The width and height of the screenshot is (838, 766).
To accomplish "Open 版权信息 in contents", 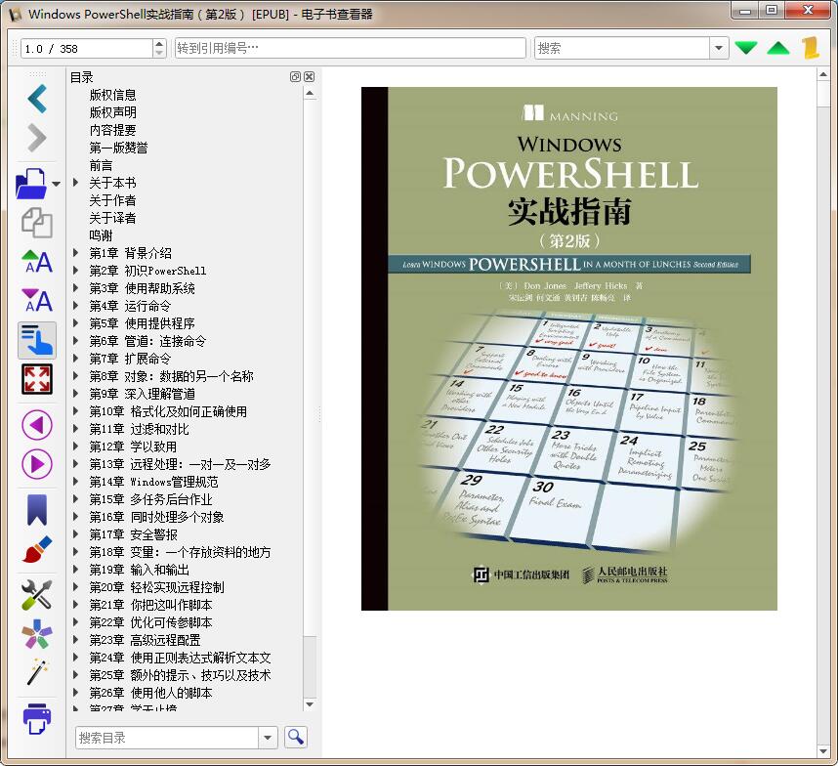I will click(x=112, y=95).
